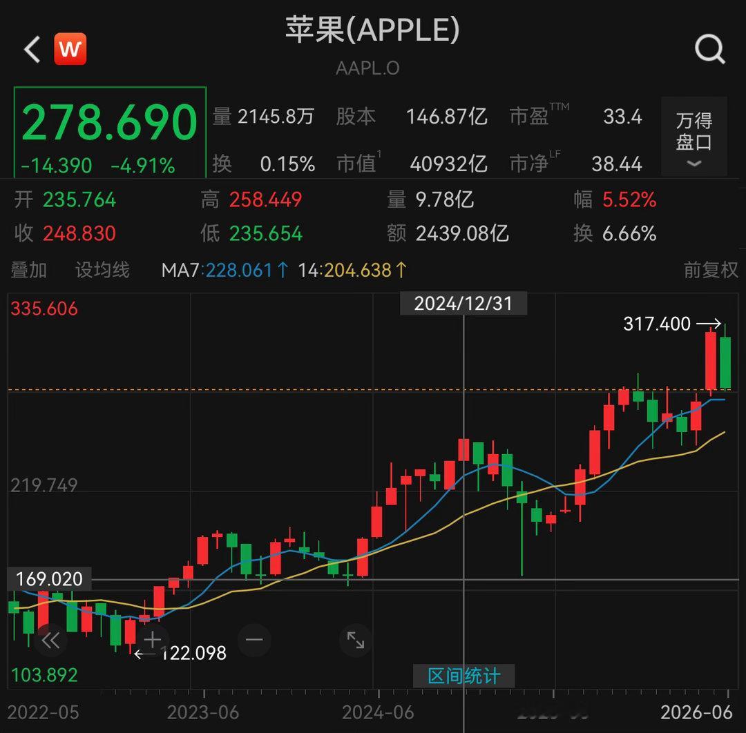Tap the 2023-06 date axis label
The height and width of the screenshot is (733, 746).
tap(203, 712)
